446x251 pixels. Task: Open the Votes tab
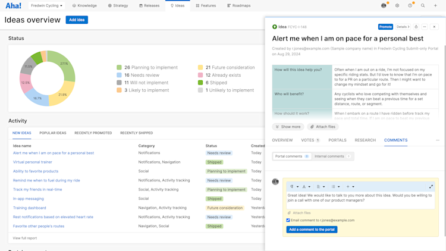coord(310,140)
